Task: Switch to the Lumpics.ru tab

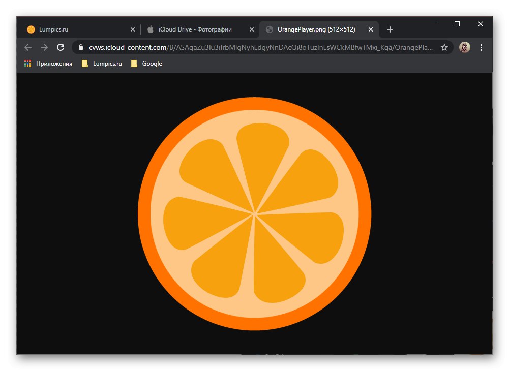Action: click(81, 29)
